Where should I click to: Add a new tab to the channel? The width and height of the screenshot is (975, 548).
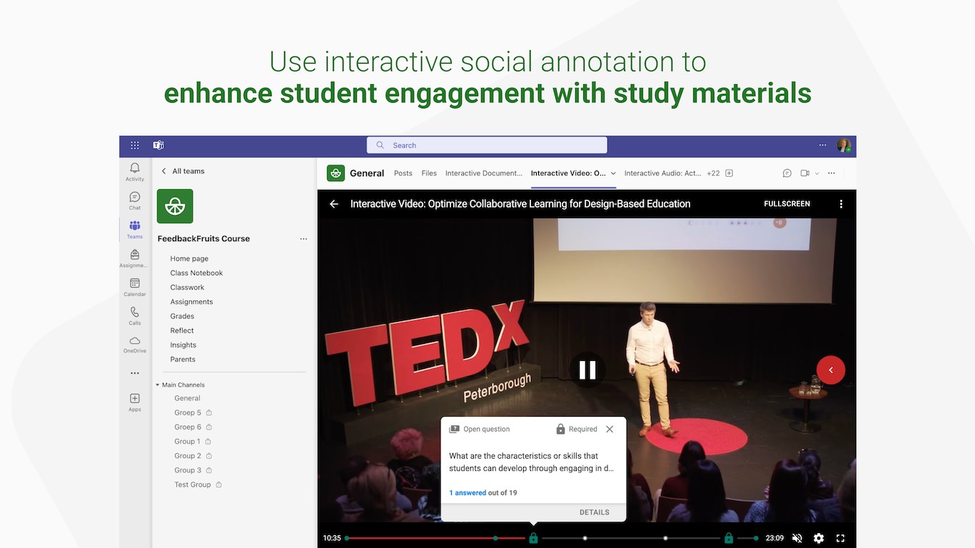(x=729, y=173)
